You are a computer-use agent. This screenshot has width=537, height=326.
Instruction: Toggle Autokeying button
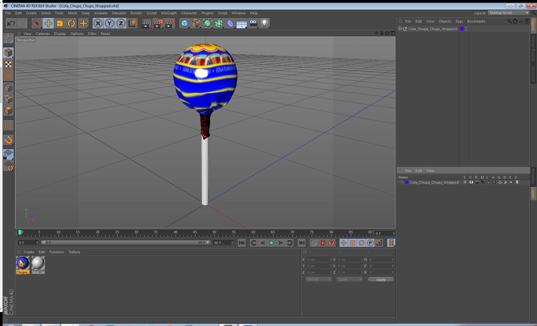click(x=323, y=243)
